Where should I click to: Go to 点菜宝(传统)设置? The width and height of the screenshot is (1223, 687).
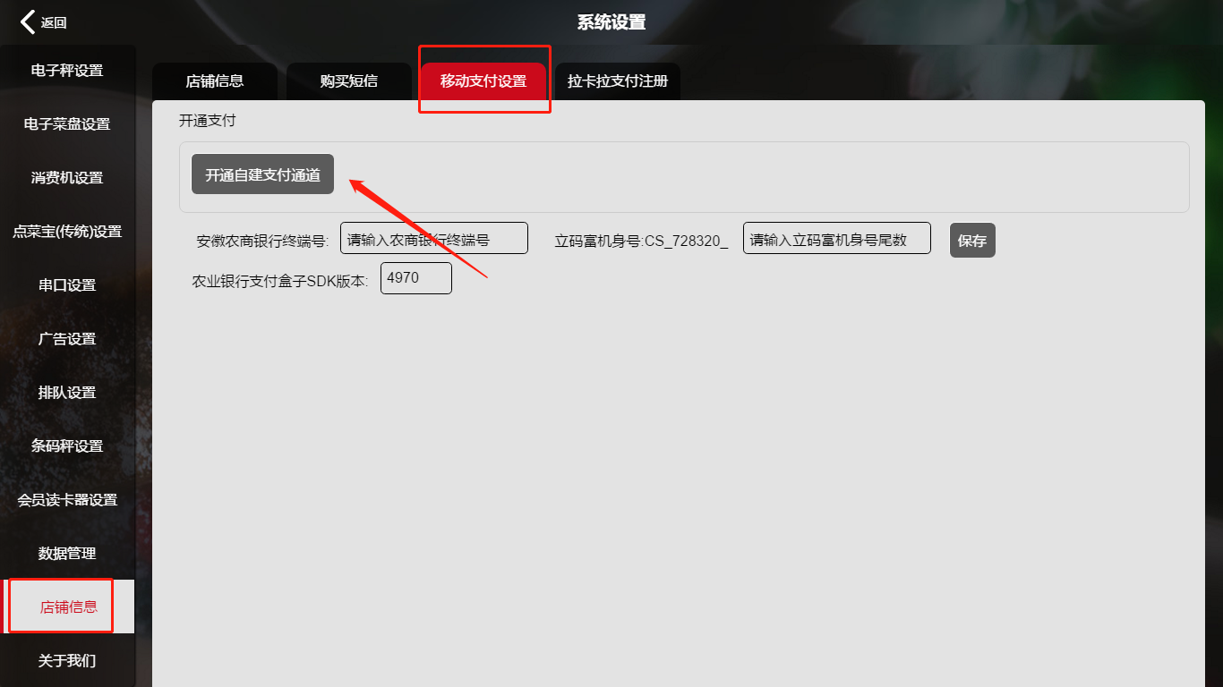[x=67, y=232]
